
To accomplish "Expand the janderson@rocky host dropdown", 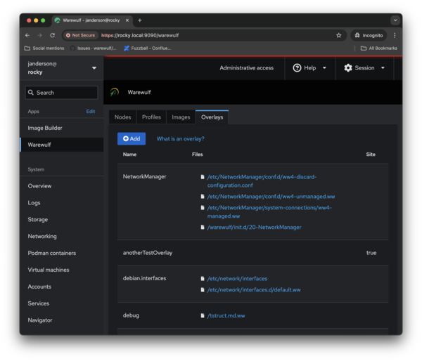I will click(x=62, y=67).
